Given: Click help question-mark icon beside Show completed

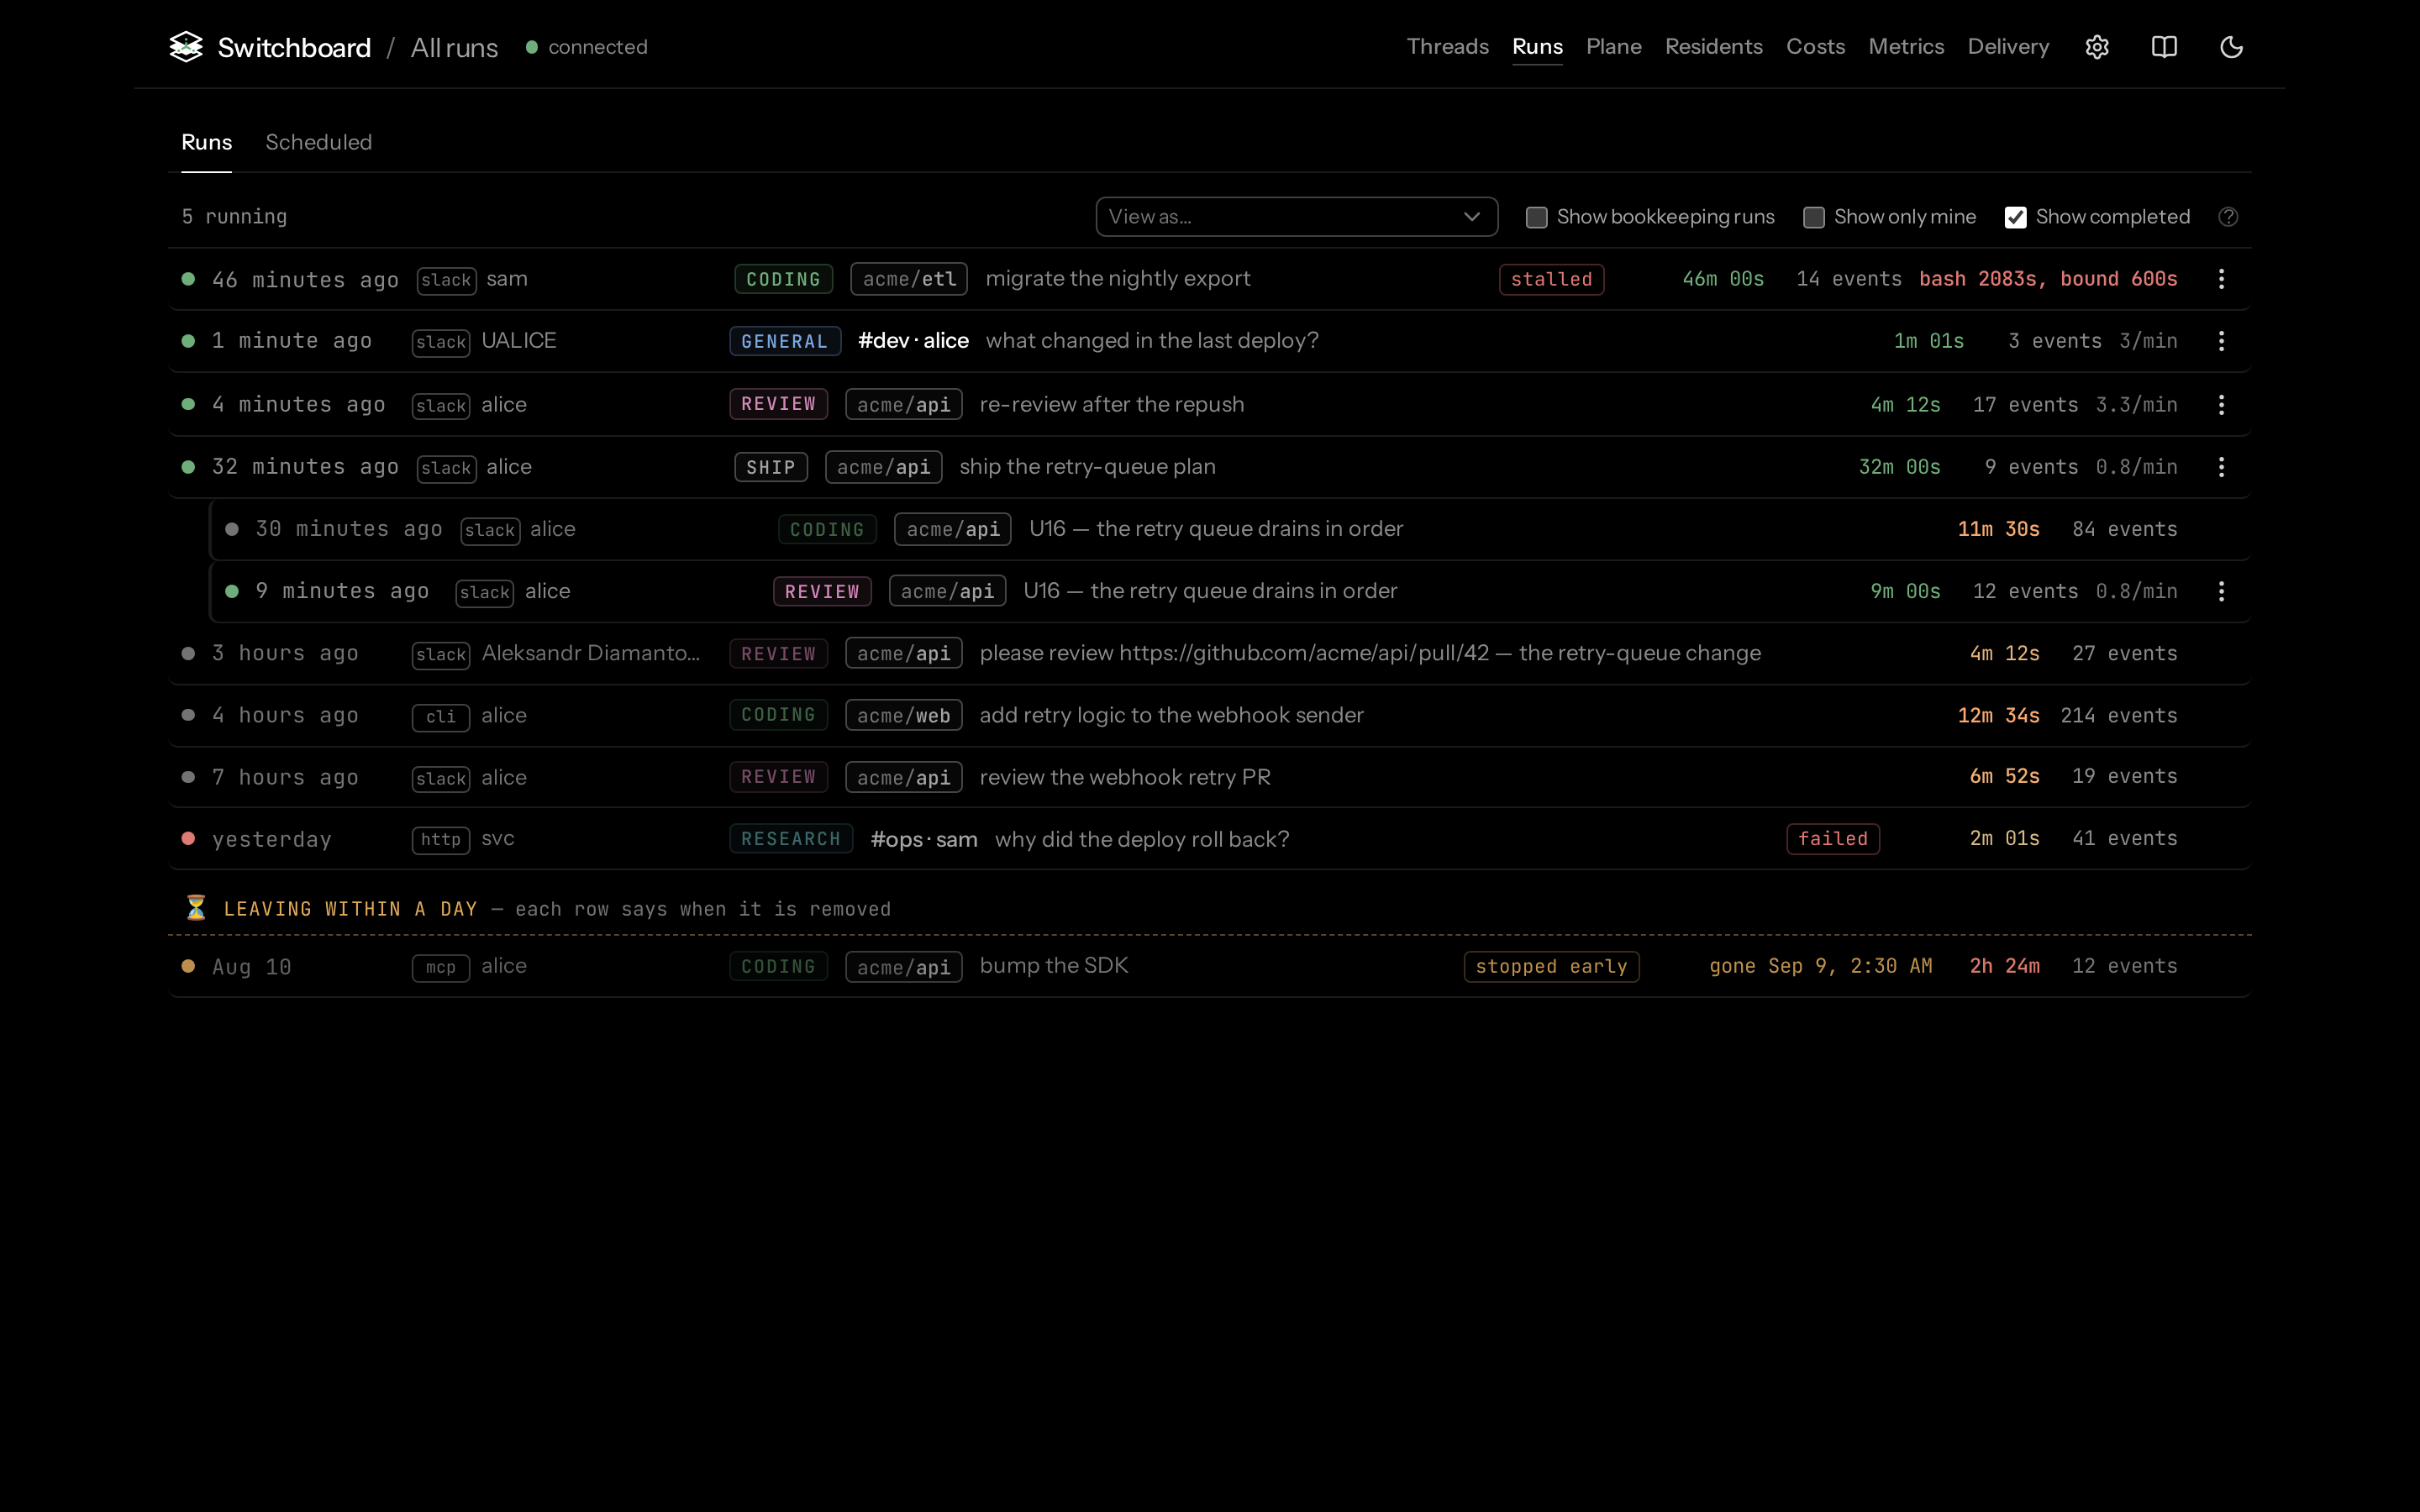Looking at the screenshot, I should point(2228,217).
